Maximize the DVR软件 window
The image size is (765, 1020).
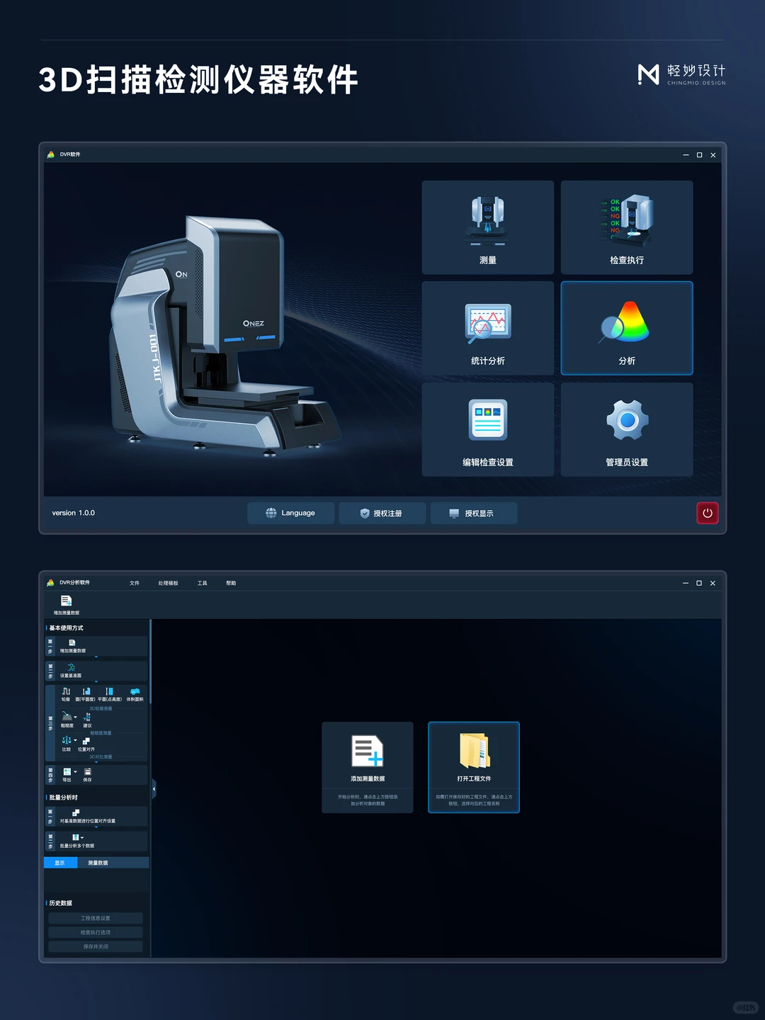(699, 154)
